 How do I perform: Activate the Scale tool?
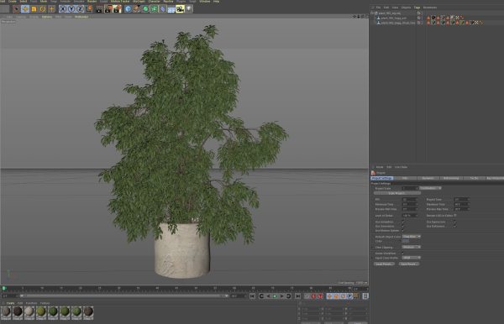(x=34, y=9)
